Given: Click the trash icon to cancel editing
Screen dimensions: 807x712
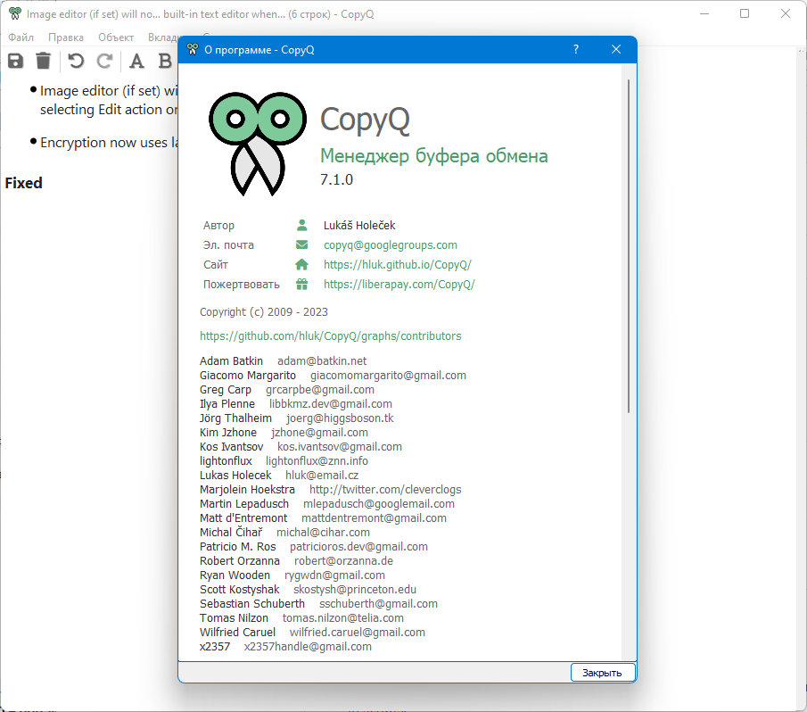Looking at the screenshot, I should coord(43,61).
